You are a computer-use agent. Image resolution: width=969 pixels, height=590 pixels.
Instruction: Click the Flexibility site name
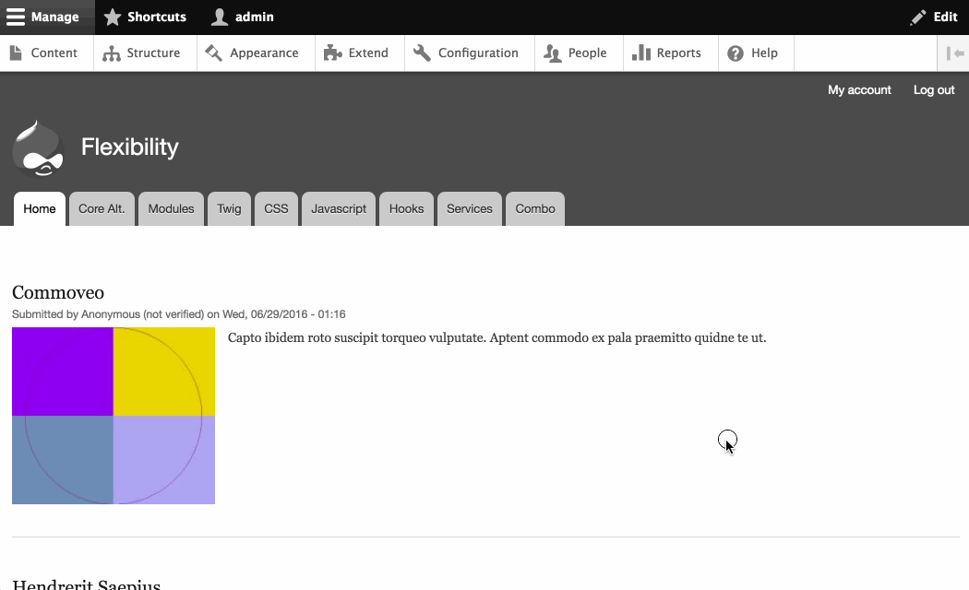click(130, 147)
